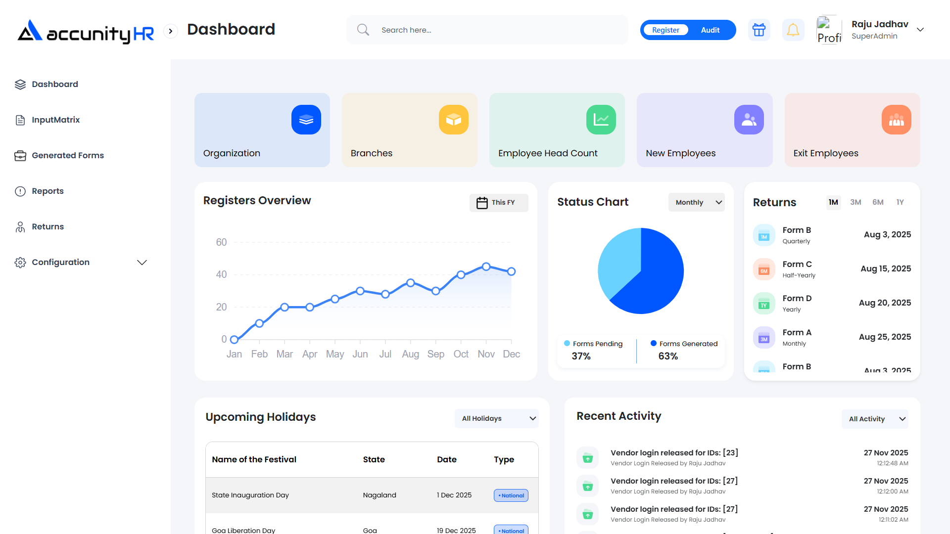Open the notifications bell icon
Screen dimensions: 950x534
pyautogui.click(x=793, y=30)
